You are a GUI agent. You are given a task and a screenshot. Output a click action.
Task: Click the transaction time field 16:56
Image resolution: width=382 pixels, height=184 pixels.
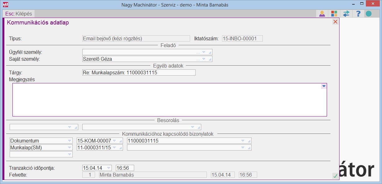pyautogui.click(x=125, y=168)
